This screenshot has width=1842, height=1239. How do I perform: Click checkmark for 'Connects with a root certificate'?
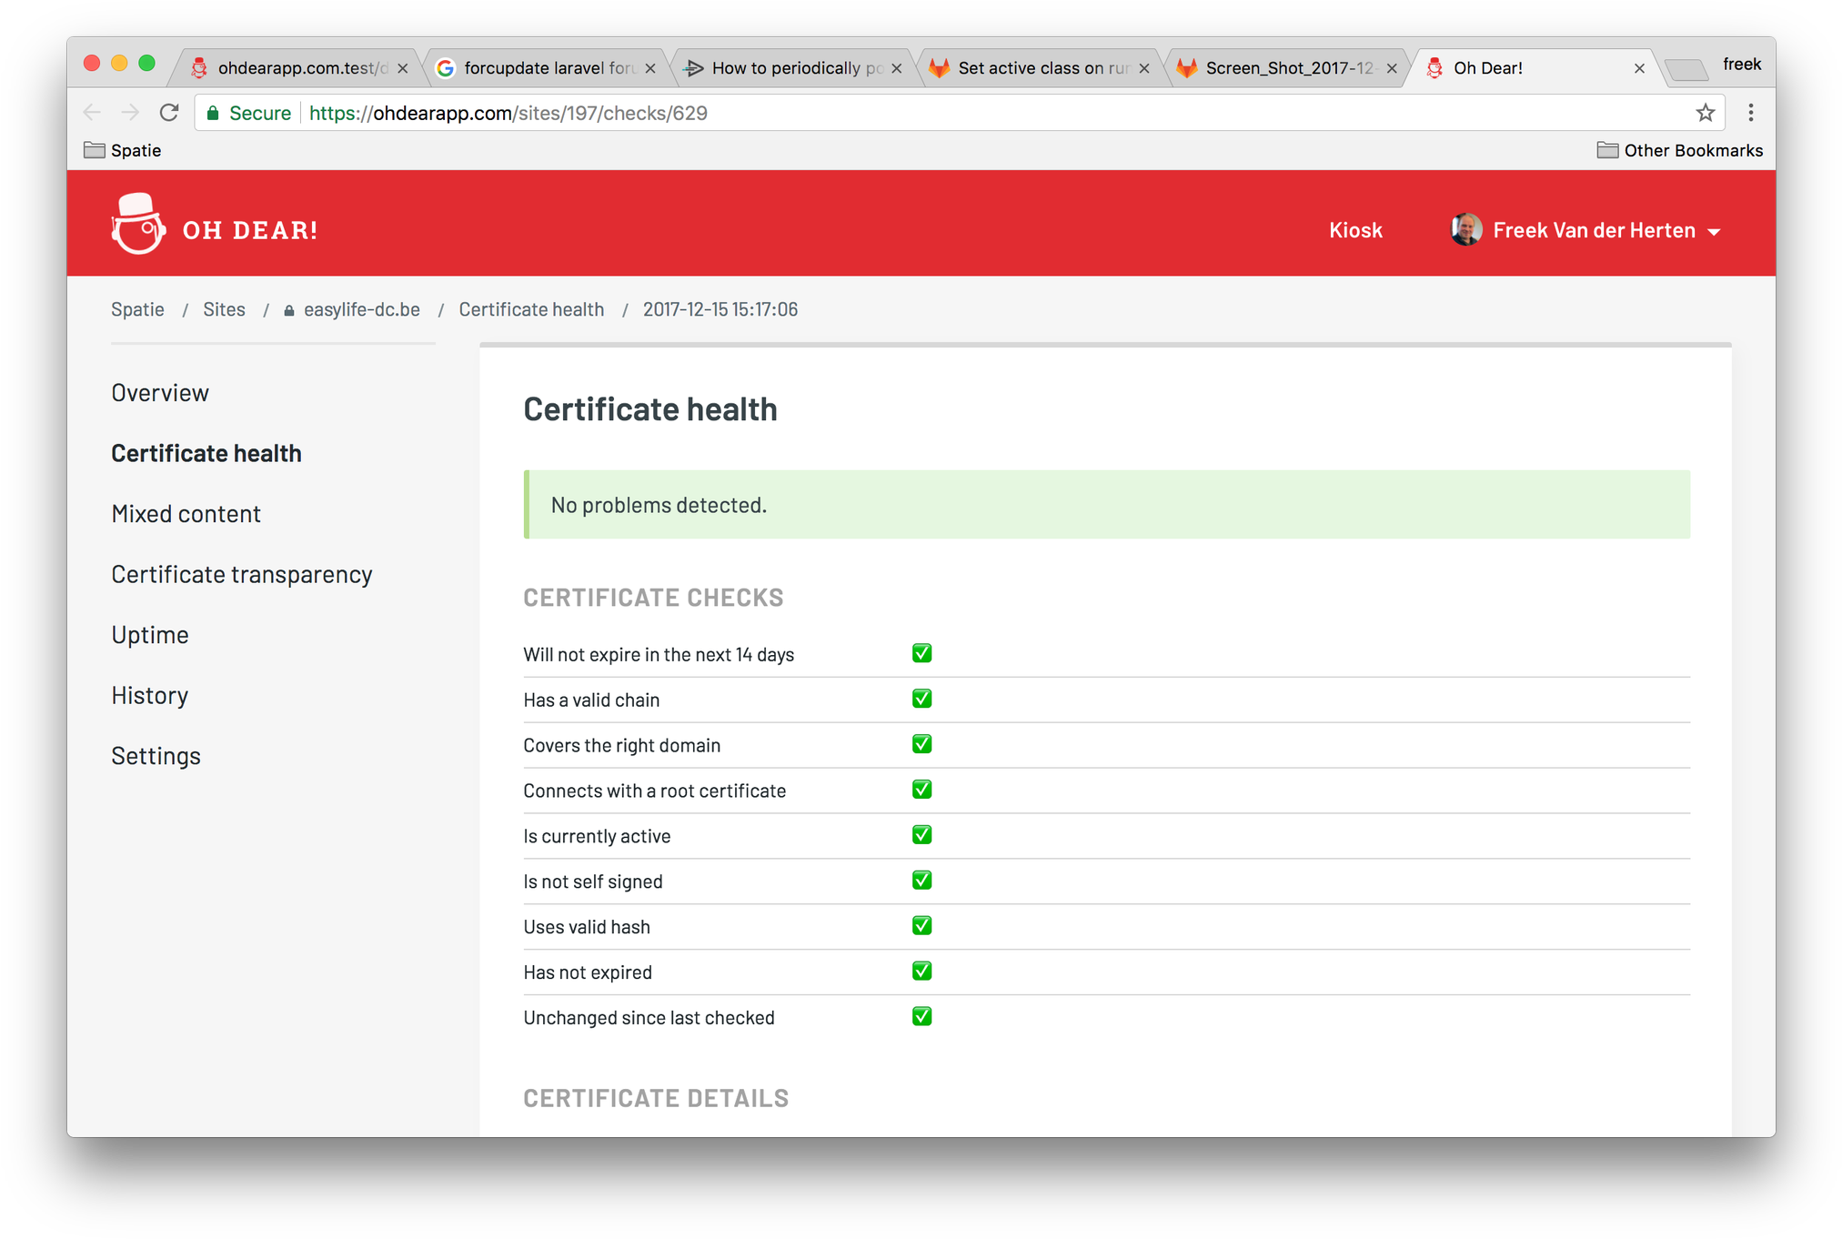[x=921, y=790]
